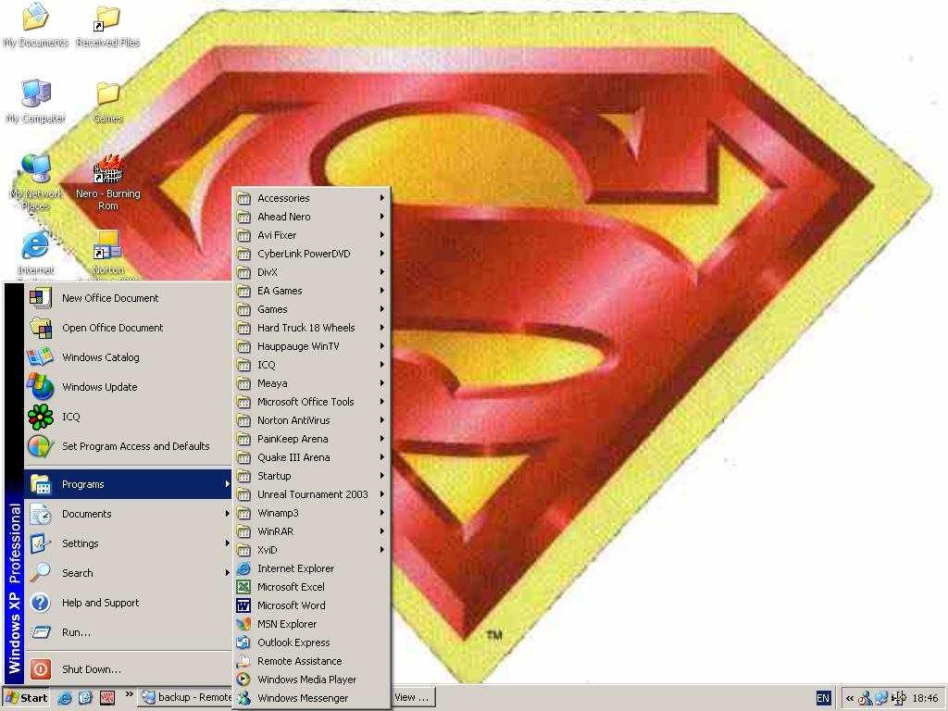Viewport: 948px width, 711px height.
Task: Click the Documents folder icon in Start menu
Action: point(41,514)
